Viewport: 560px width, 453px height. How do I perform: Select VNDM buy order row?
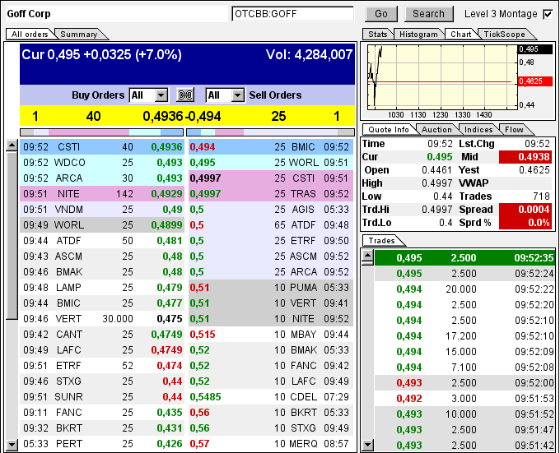coord(102,209)
